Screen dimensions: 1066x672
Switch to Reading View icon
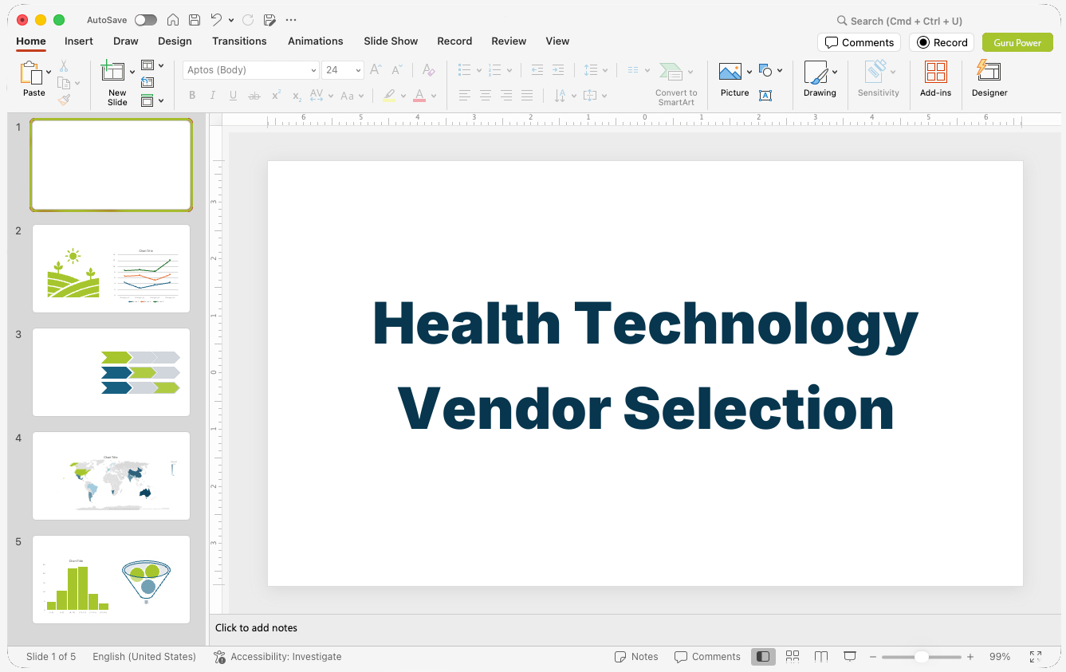click(821, 656)
